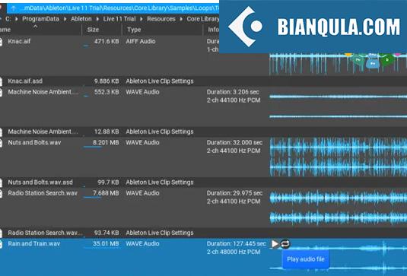
Task: Select the Nuts and Bolts.wav file
Action: click(34, 142)
